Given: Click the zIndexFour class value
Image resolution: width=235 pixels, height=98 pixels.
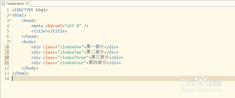Looking at the screenshot, I should pos(72,63).
